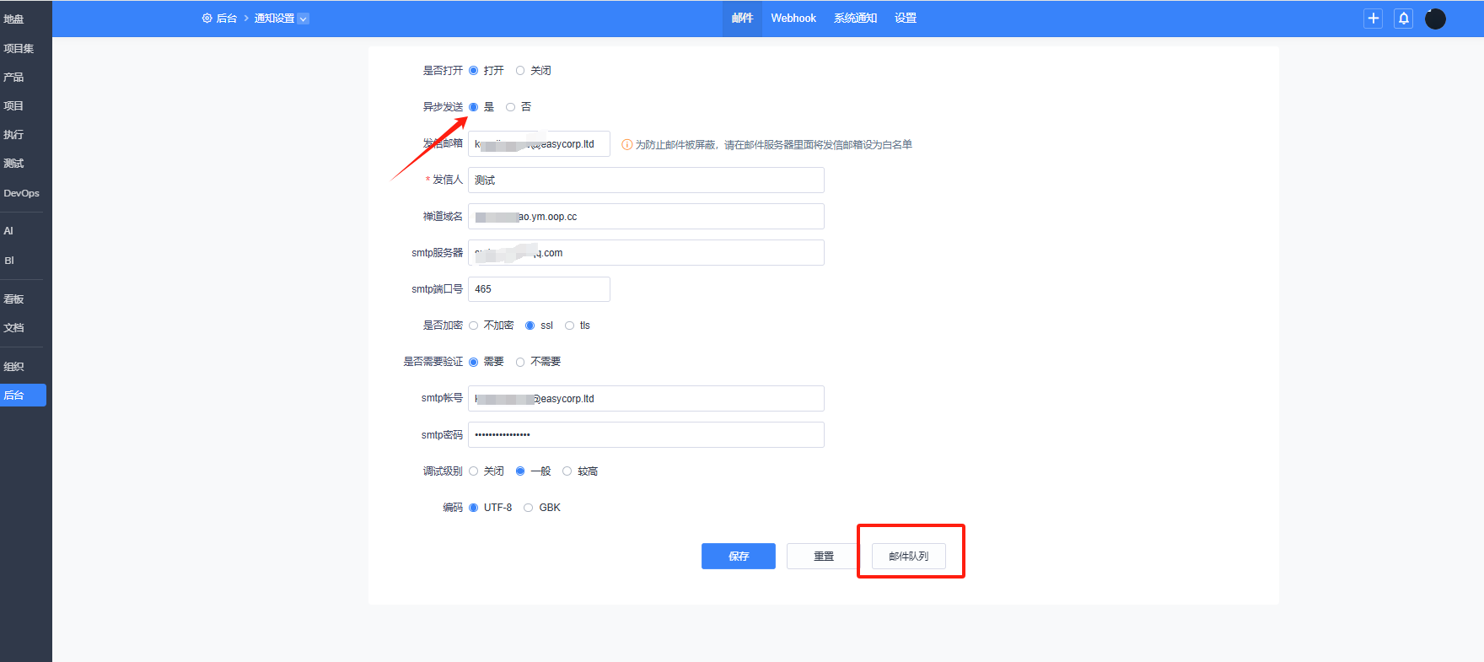Set 调试级别 to 较高
1484x662 pixels.
tap(567, 471)
